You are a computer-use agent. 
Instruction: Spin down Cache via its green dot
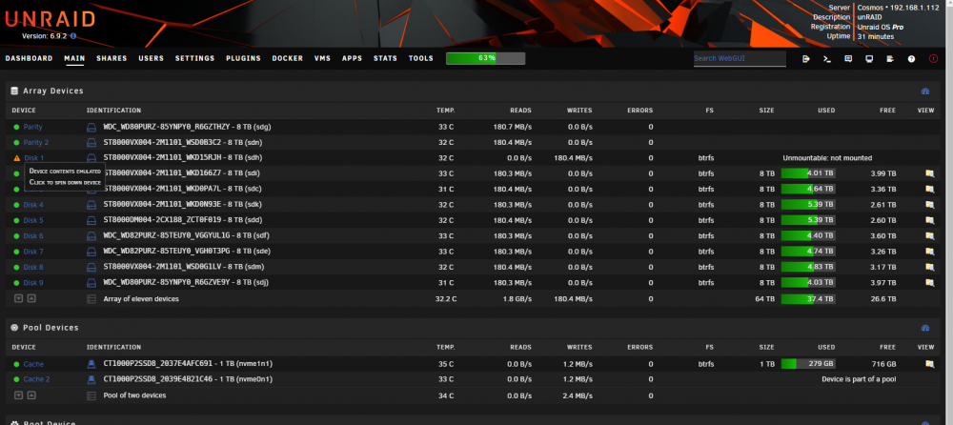coord(16,364)
